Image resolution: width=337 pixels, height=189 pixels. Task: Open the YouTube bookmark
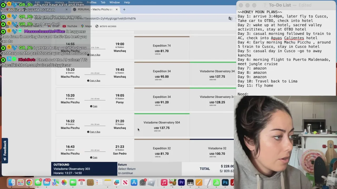pos(70,26)
